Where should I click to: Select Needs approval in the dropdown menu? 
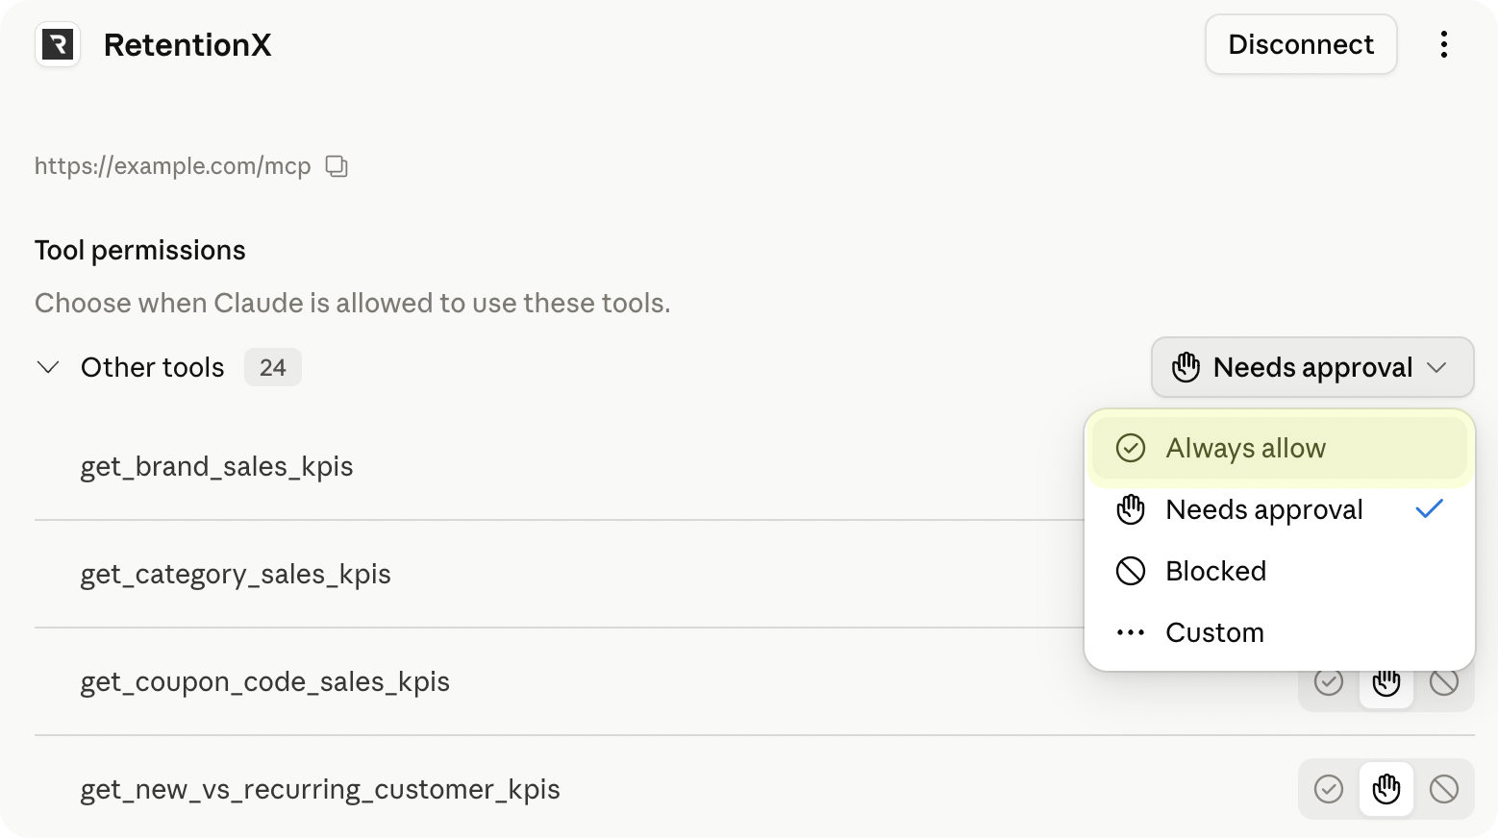coord(1280,509)
